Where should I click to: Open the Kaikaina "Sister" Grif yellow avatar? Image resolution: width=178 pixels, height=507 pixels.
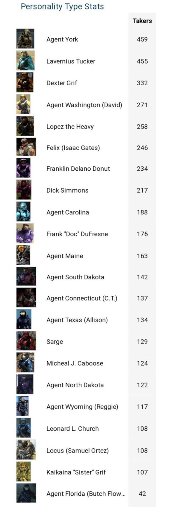point(23,471)
